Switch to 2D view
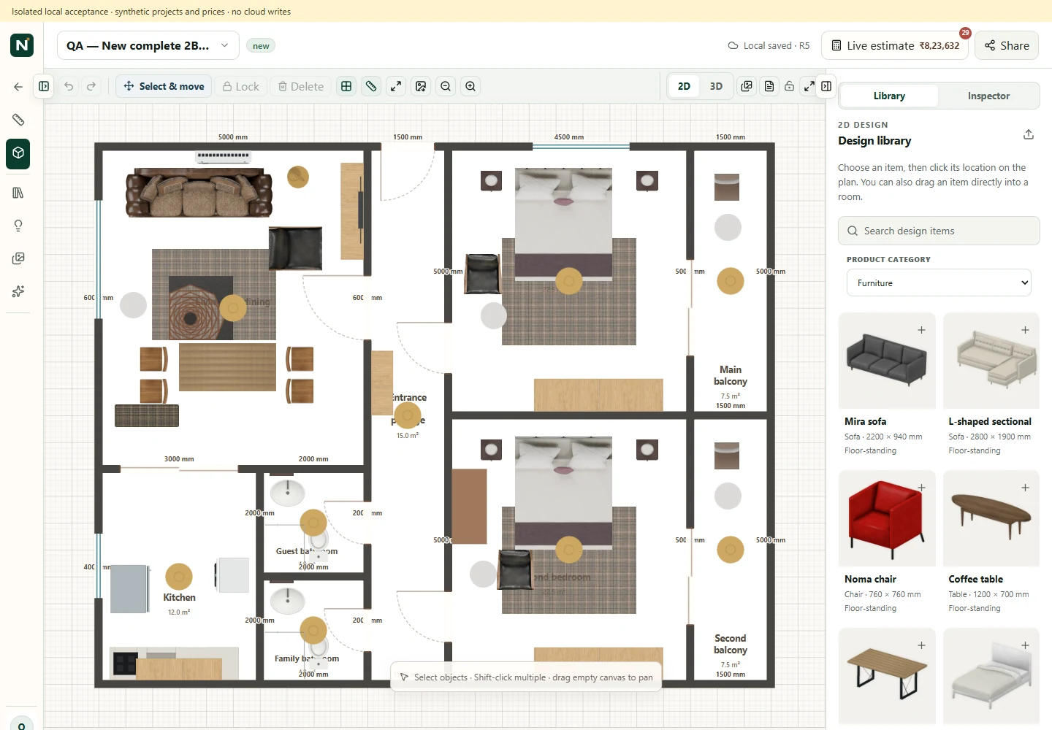The width and height of the screenshot is (1052, 730). click(x=684, y=86)
